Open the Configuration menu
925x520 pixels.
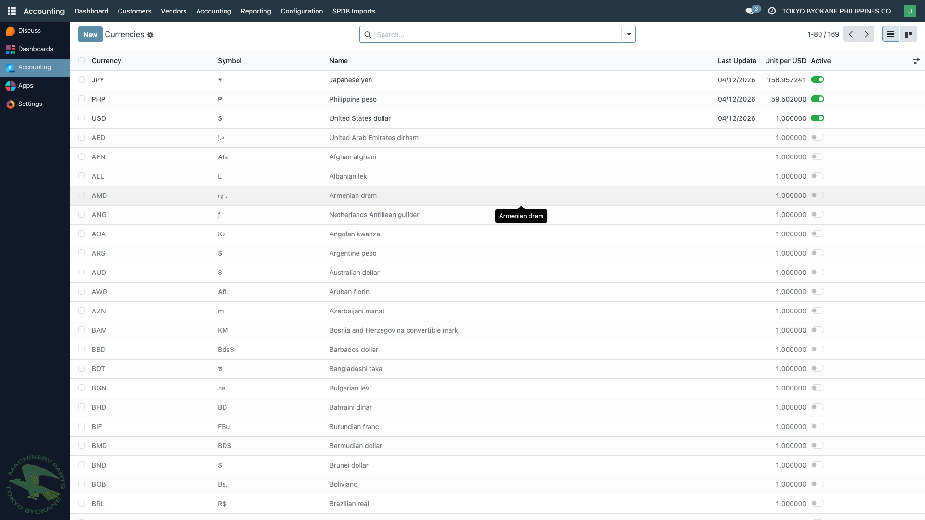[x=301, y=11]
